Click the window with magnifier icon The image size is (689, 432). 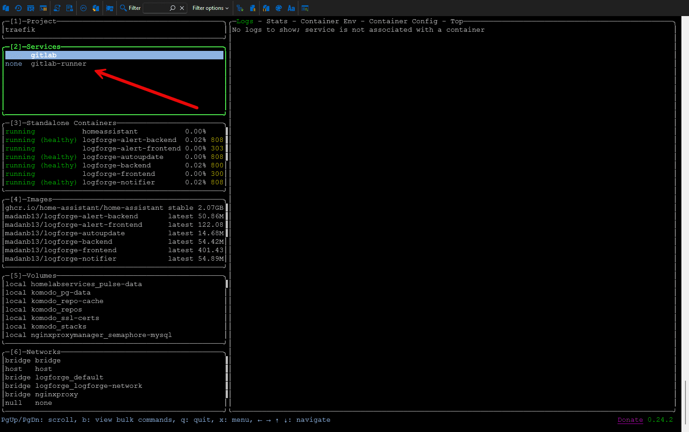click(305, 8)
